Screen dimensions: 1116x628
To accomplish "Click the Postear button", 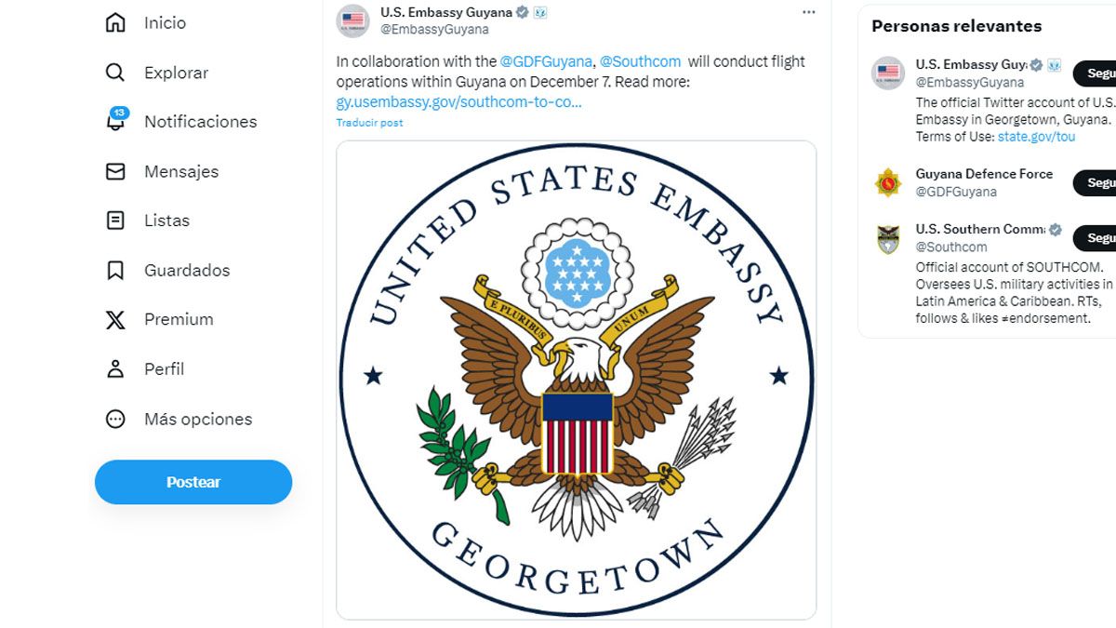I will coord(193,482).
